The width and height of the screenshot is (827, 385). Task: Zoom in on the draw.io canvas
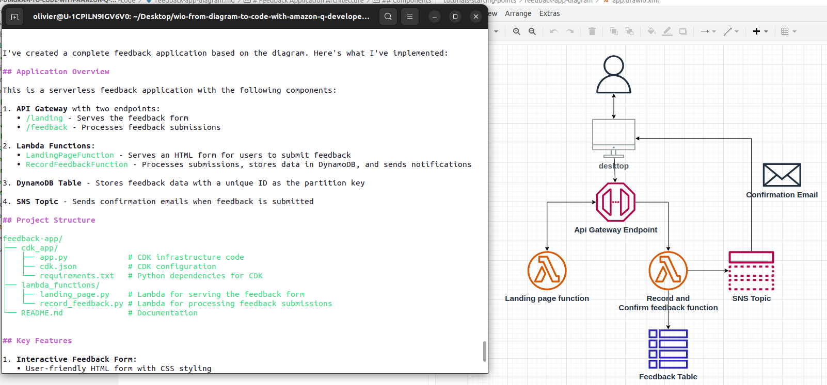(x=516, y=31)
